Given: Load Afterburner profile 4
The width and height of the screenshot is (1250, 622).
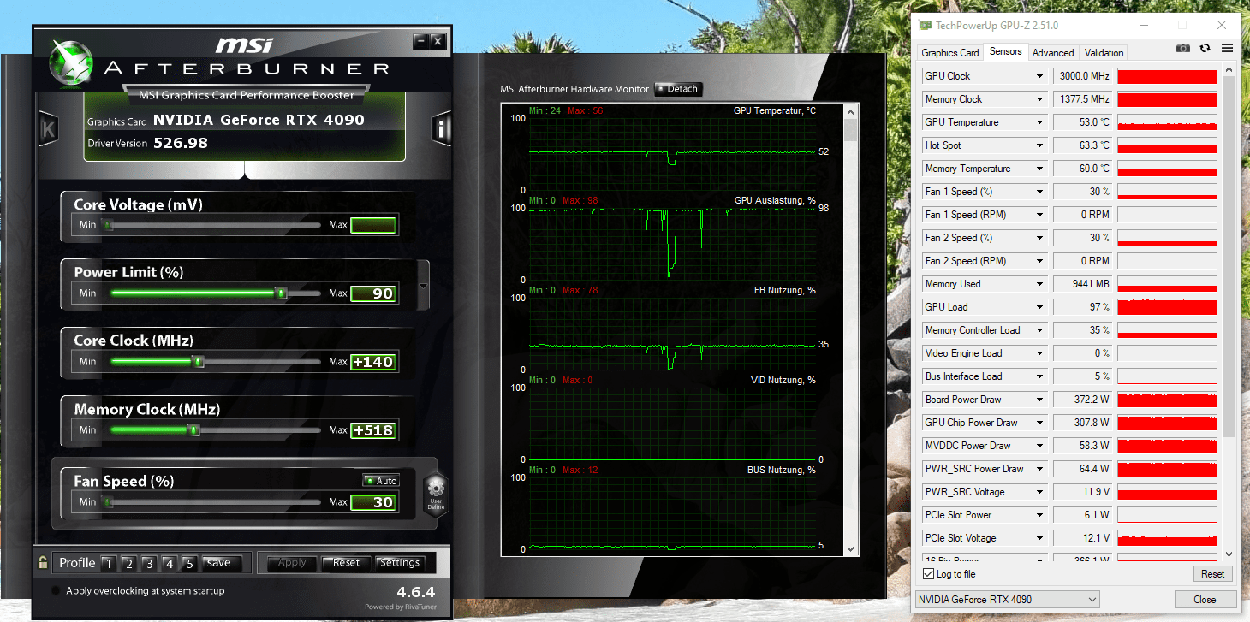Looking at the screenshot, I should (170, 563).
